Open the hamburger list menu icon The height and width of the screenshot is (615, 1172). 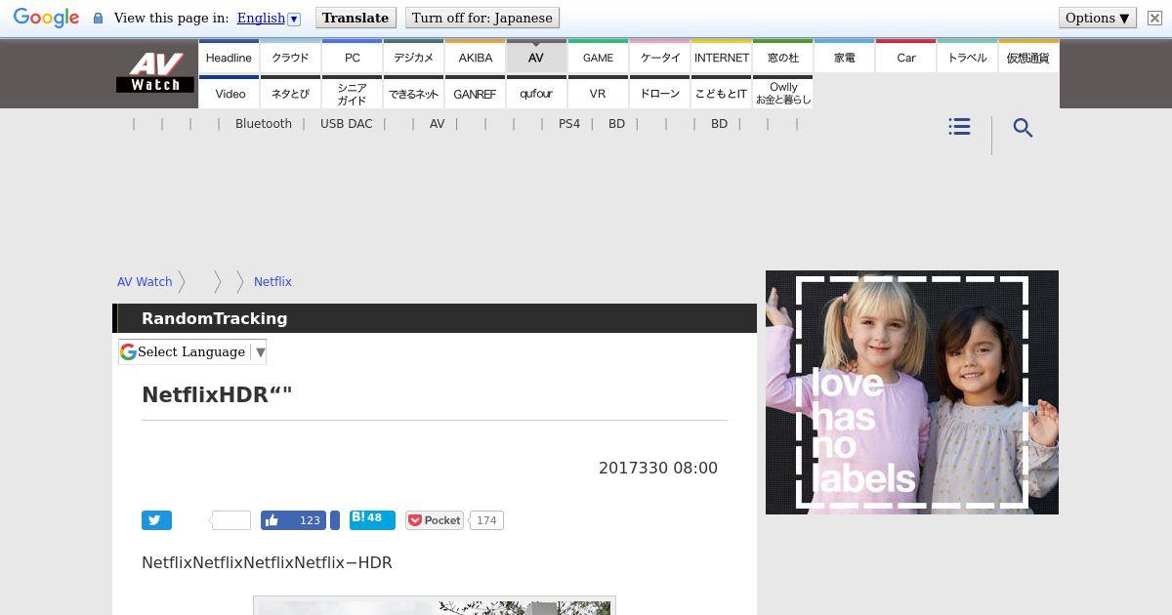coord(959,127)
